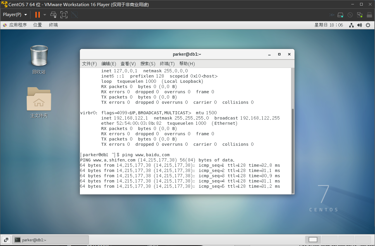Viewport: 375px width, 246px height.
Task: Maximize the terminal window
Action: pos(279,54)
